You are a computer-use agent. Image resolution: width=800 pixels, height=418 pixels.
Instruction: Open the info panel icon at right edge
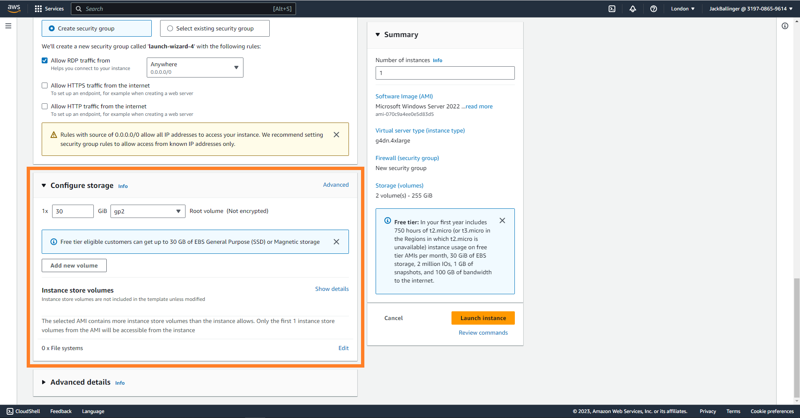785,26
